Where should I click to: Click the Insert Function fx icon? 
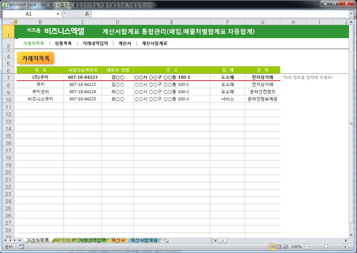click(x=87, y=14)
